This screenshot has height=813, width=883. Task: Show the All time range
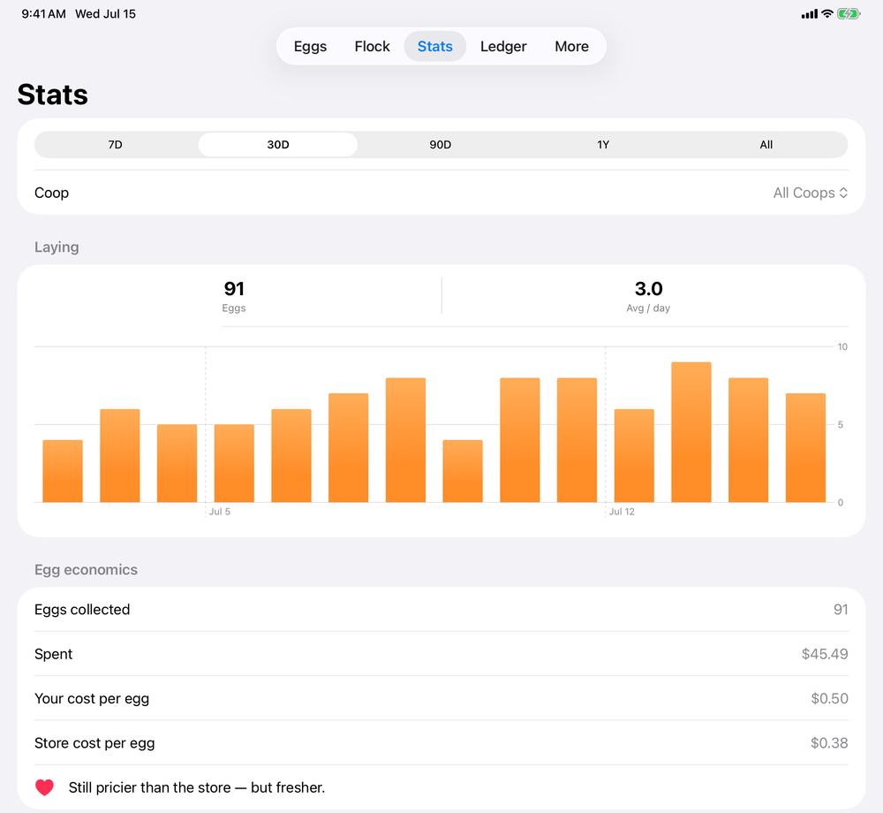pyautogui.click(x=766, y=145)
